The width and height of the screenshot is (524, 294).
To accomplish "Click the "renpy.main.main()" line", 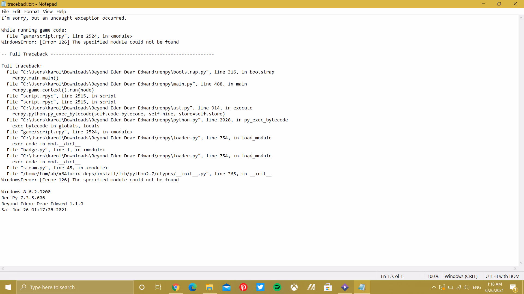I will pyautogui.click(x=35, y=78).
